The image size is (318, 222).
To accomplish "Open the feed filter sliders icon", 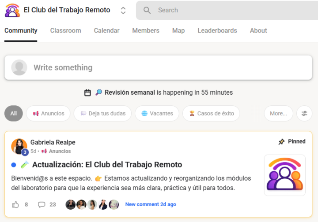I will click(304, 114).
